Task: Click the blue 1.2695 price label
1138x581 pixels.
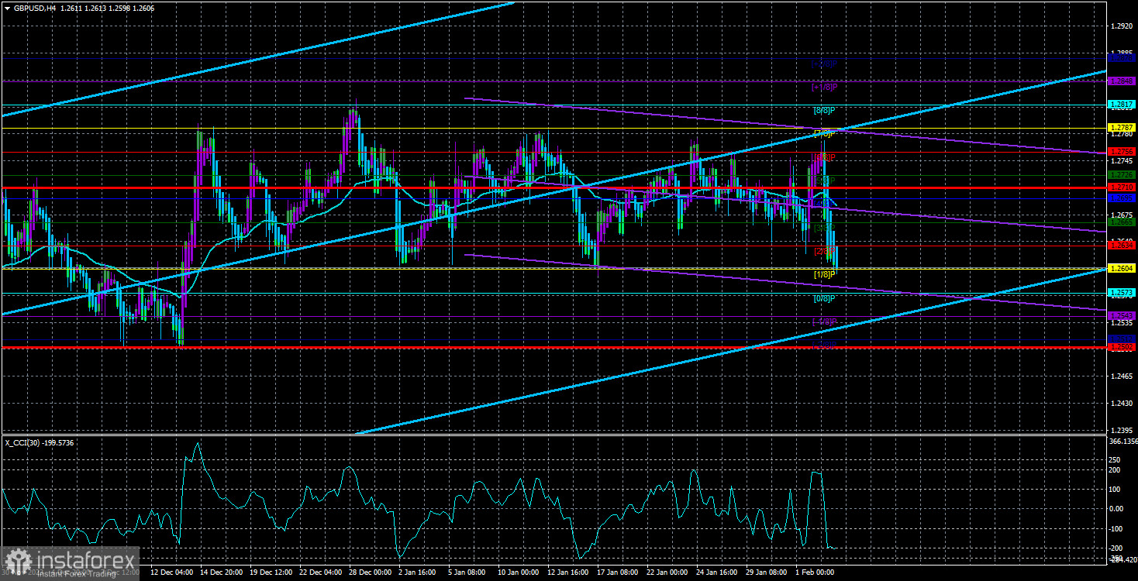Action: click(1122, 198)
